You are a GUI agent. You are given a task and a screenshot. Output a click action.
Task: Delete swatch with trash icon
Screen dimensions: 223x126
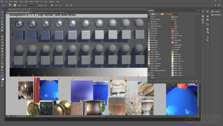pyautogui.click(x=196, y=81)
